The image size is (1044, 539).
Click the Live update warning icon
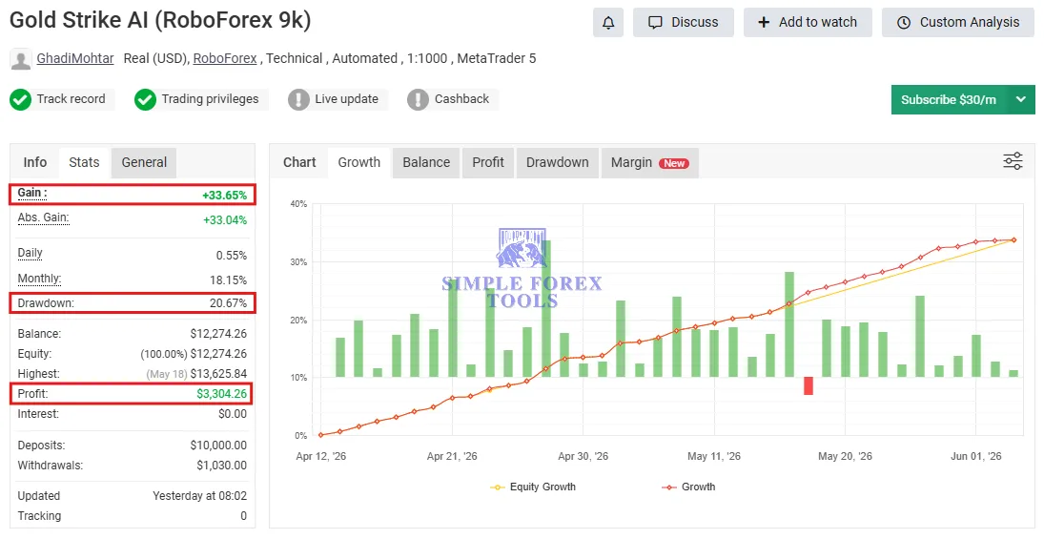(x=298, y=100)
